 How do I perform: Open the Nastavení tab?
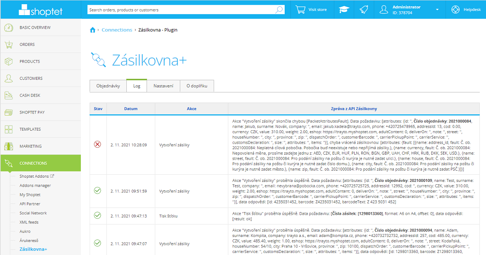(163, 86)
